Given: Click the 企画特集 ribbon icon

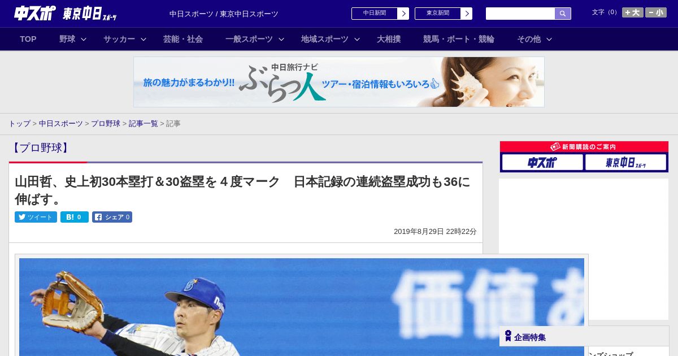Looking at the screenshot, I should tap(508, 336).
